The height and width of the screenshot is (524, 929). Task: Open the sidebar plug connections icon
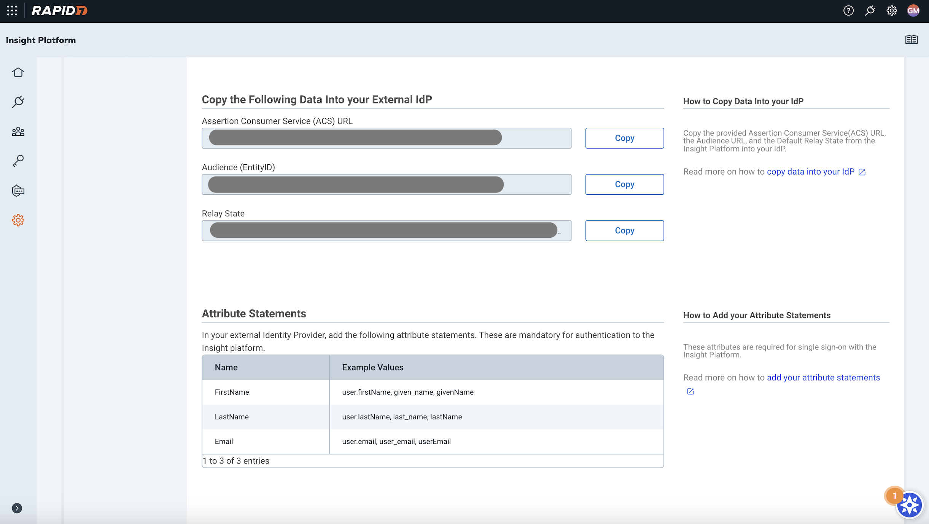18,102
